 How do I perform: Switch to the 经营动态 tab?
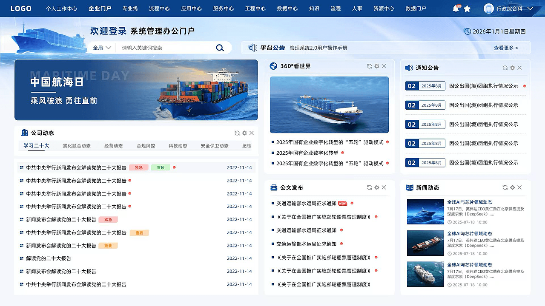[x=113, y=145]
